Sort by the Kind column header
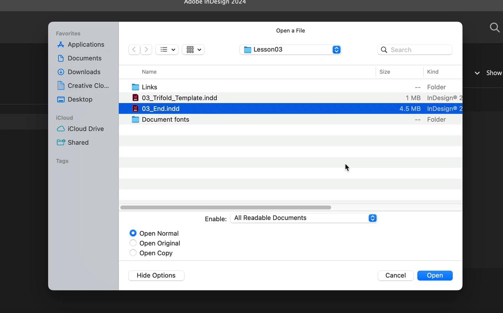The width and height of the screenshot is (503, 313). 433,72
